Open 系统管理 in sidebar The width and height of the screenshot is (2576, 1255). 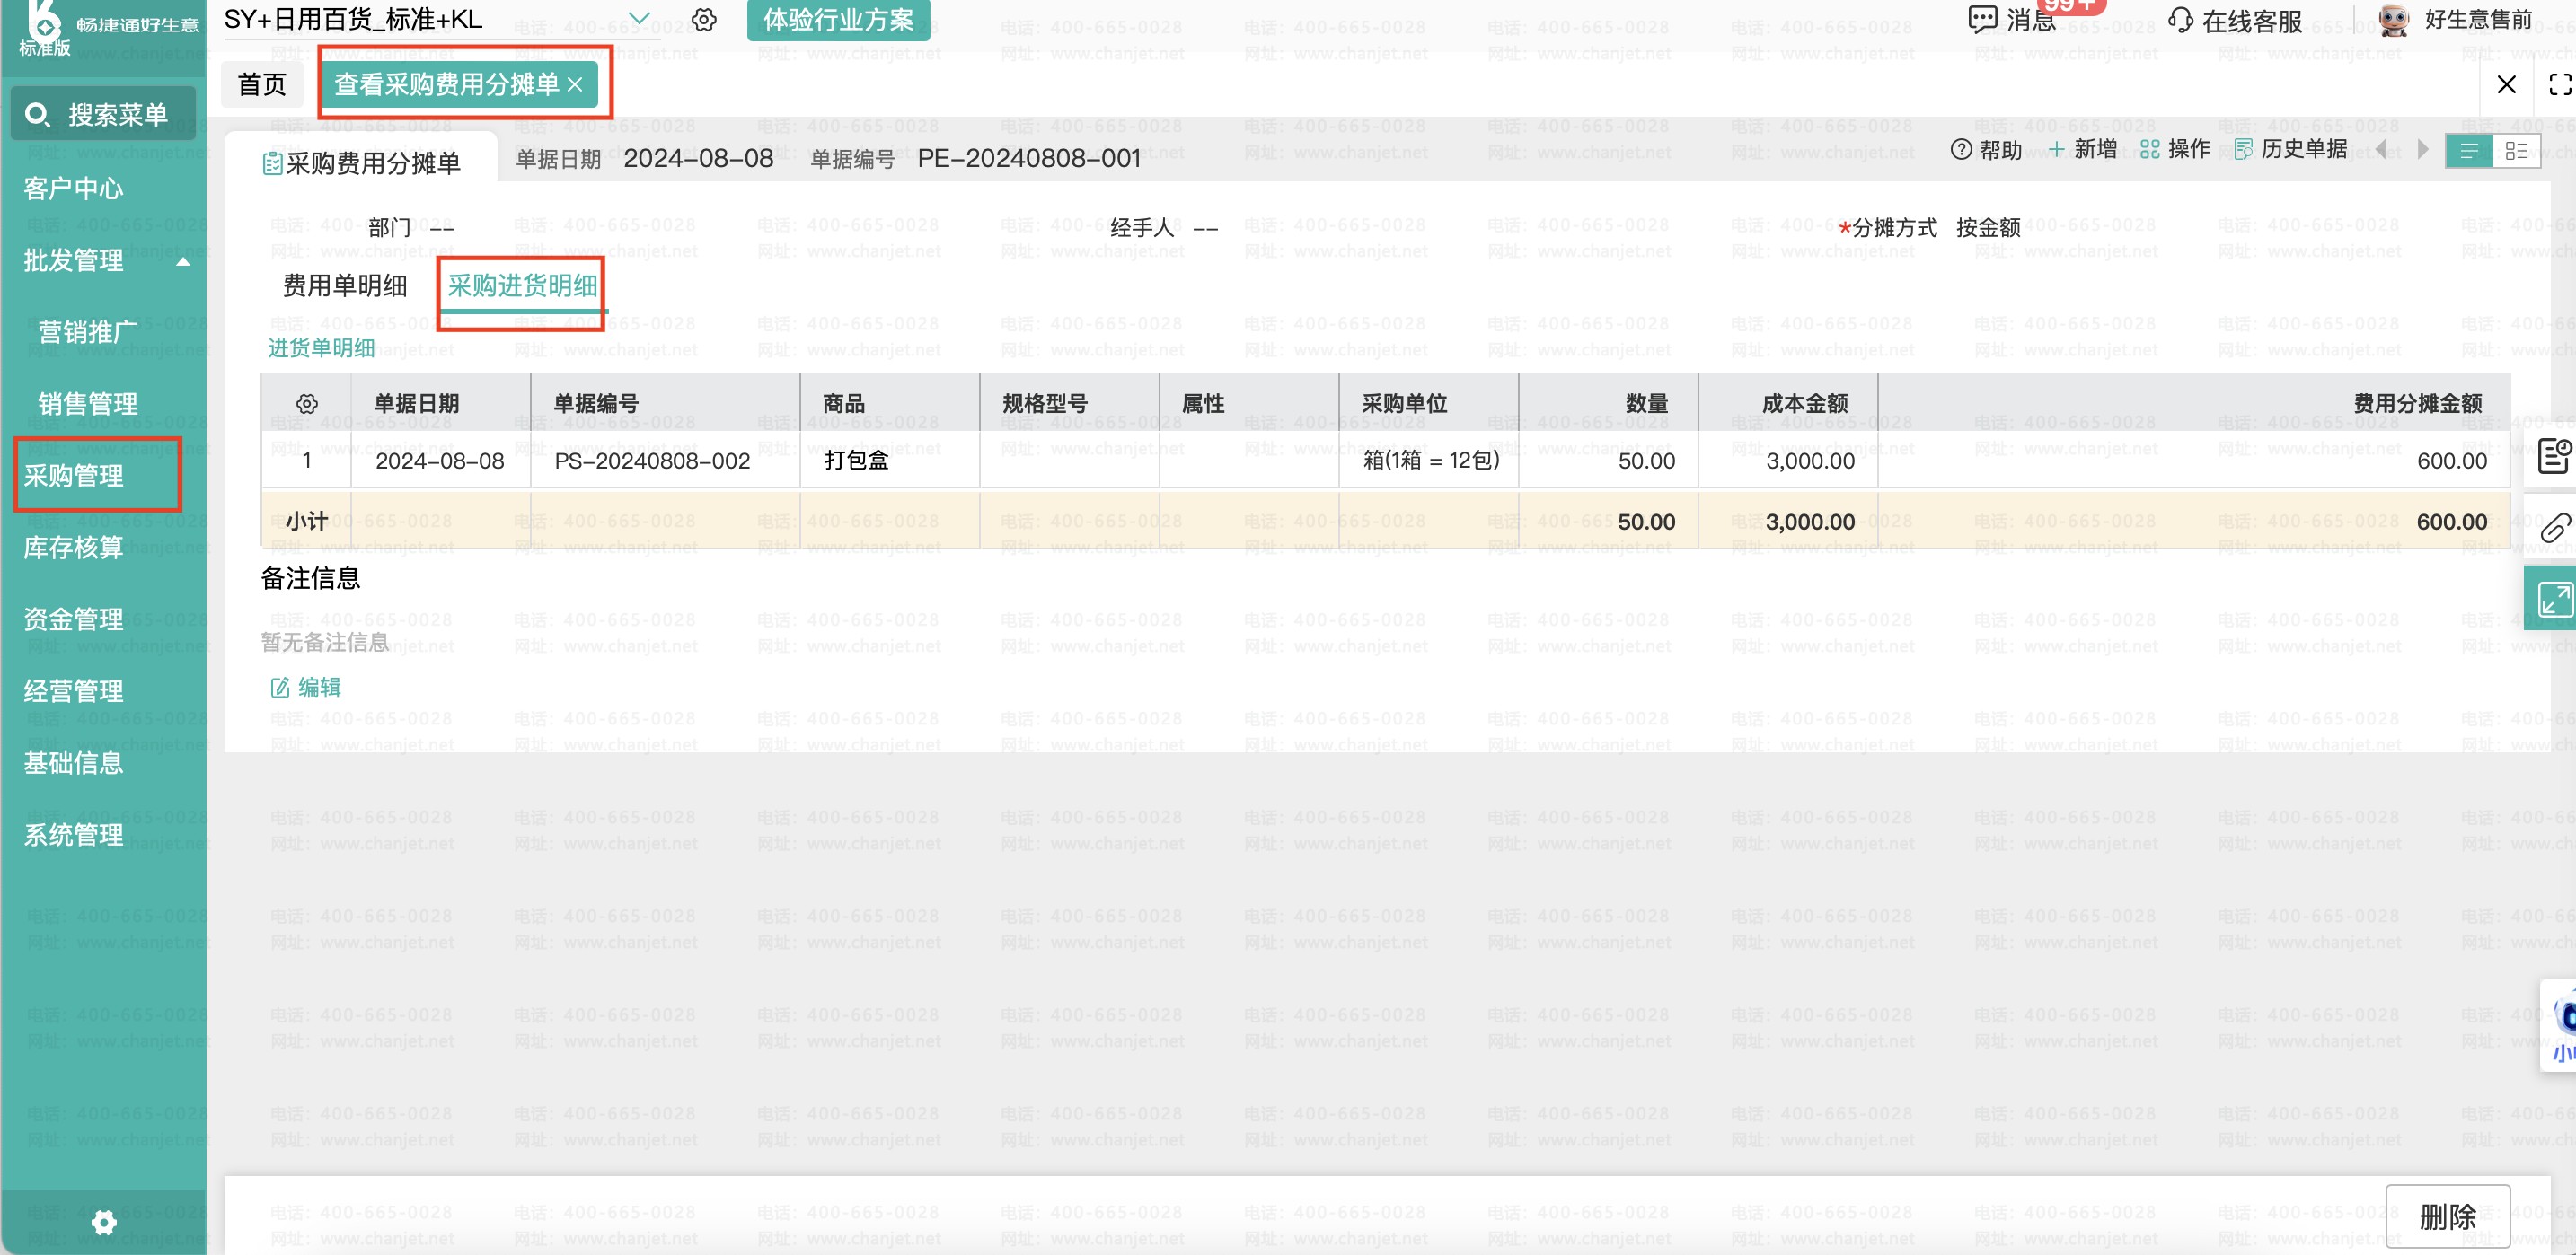click(73, 837)
